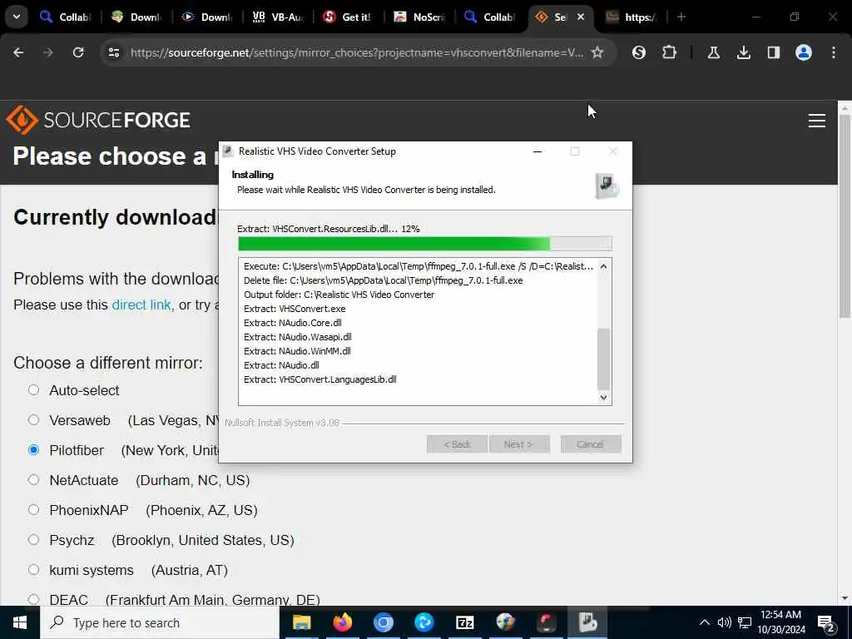The image size is (852, 639).
Task: Click the browser back arrow
Action: click(18, 52)
